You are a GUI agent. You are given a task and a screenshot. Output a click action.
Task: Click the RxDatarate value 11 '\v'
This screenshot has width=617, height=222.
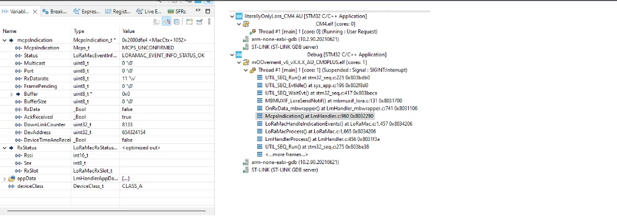[x=129, y=79]
